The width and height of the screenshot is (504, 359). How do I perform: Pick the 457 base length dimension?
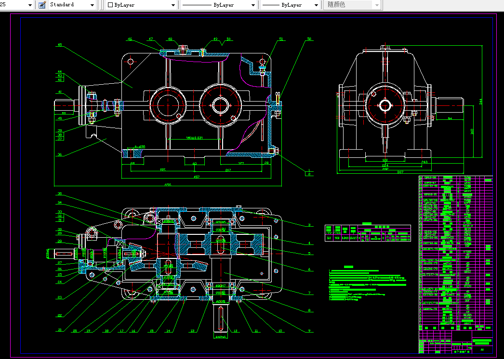(x=197, y=177)
